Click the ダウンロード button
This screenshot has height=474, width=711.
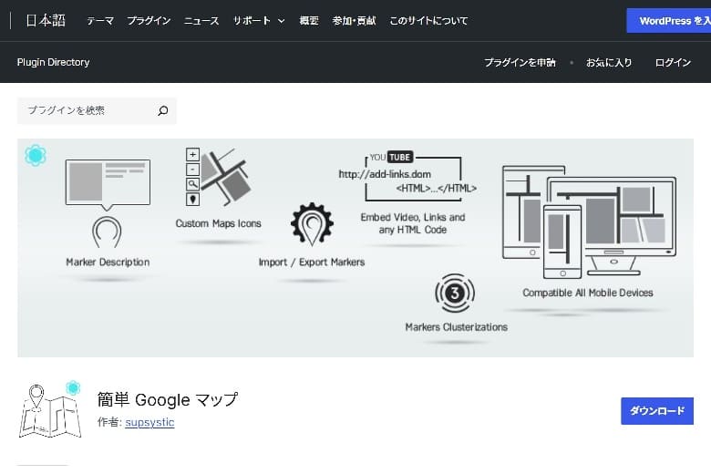tap(657, 411)
